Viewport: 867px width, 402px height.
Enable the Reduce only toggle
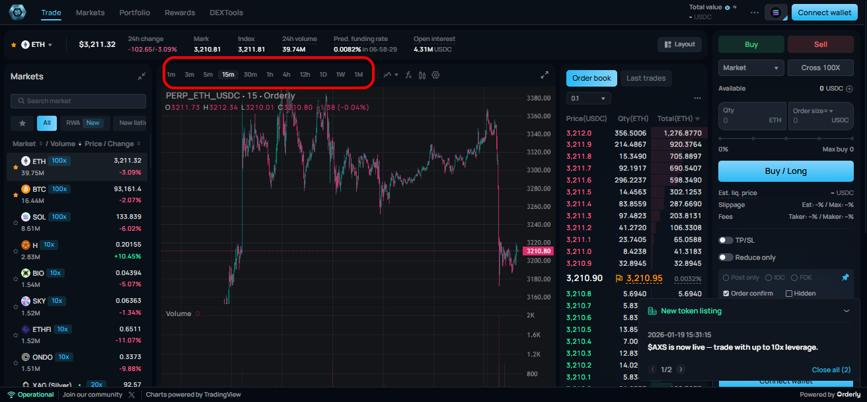[726, 258]
